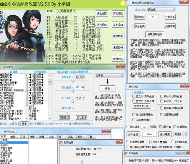Viewport: 190px width, 164px height.
Task: Enable 应龙关-无限血量 checkbox
Action: coord(134,96)
